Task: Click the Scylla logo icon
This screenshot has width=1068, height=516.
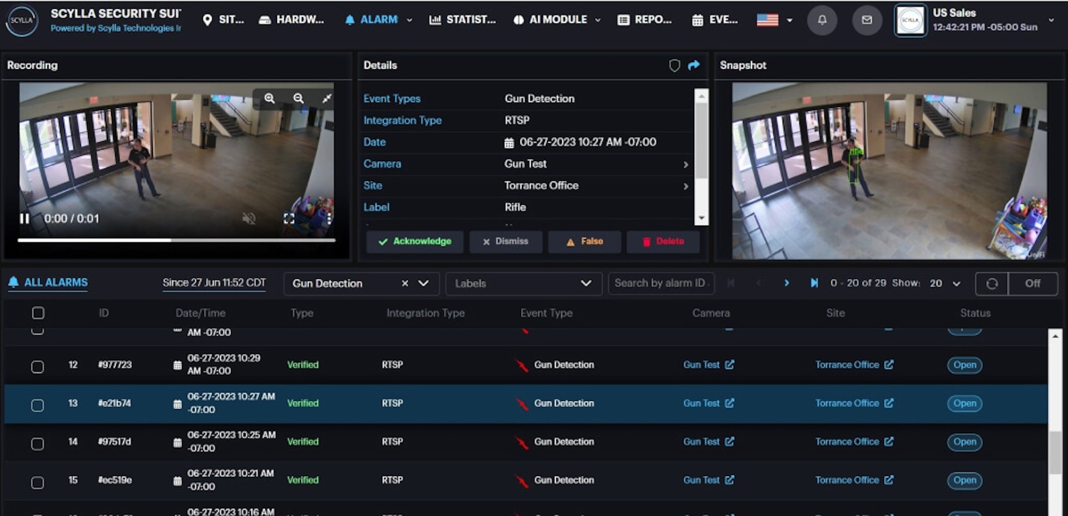Action: pos(22,20)
